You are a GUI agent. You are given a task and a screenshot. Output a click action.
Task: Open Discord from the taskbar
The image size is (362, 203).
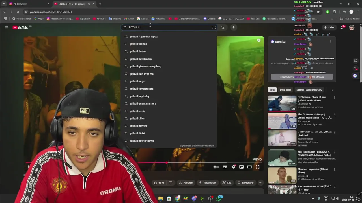click(x=194, y=198)
